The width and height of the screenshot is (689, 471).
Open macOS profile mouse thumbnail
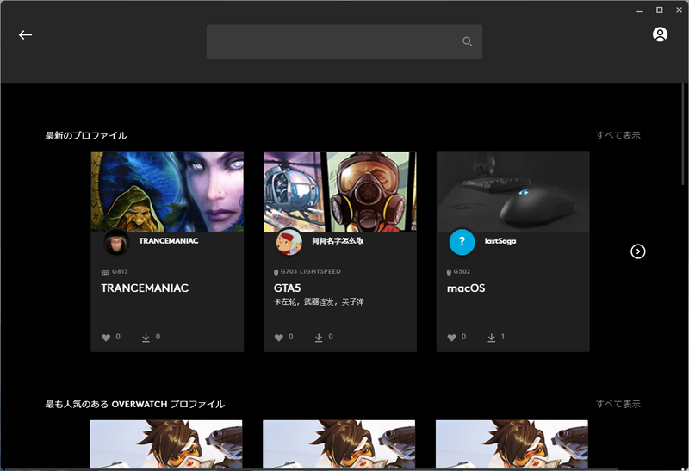point(512,191)
